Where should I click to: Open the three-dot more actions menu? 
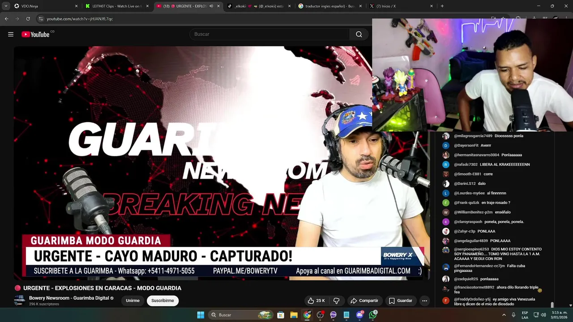tap(425, 301)
